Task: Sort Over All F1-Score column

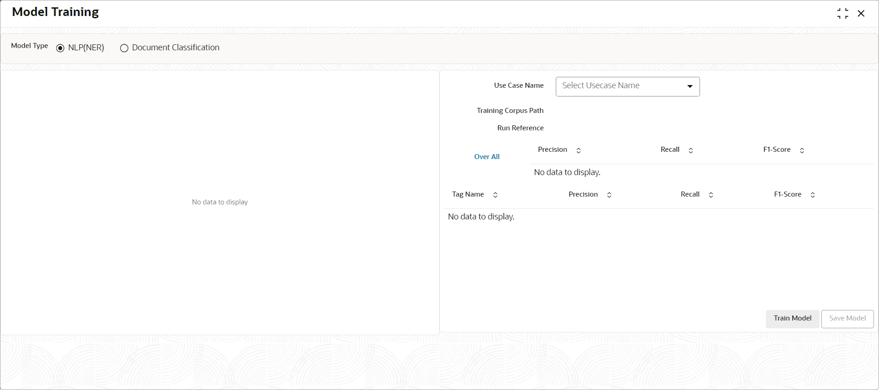Action: pos(802,150)
